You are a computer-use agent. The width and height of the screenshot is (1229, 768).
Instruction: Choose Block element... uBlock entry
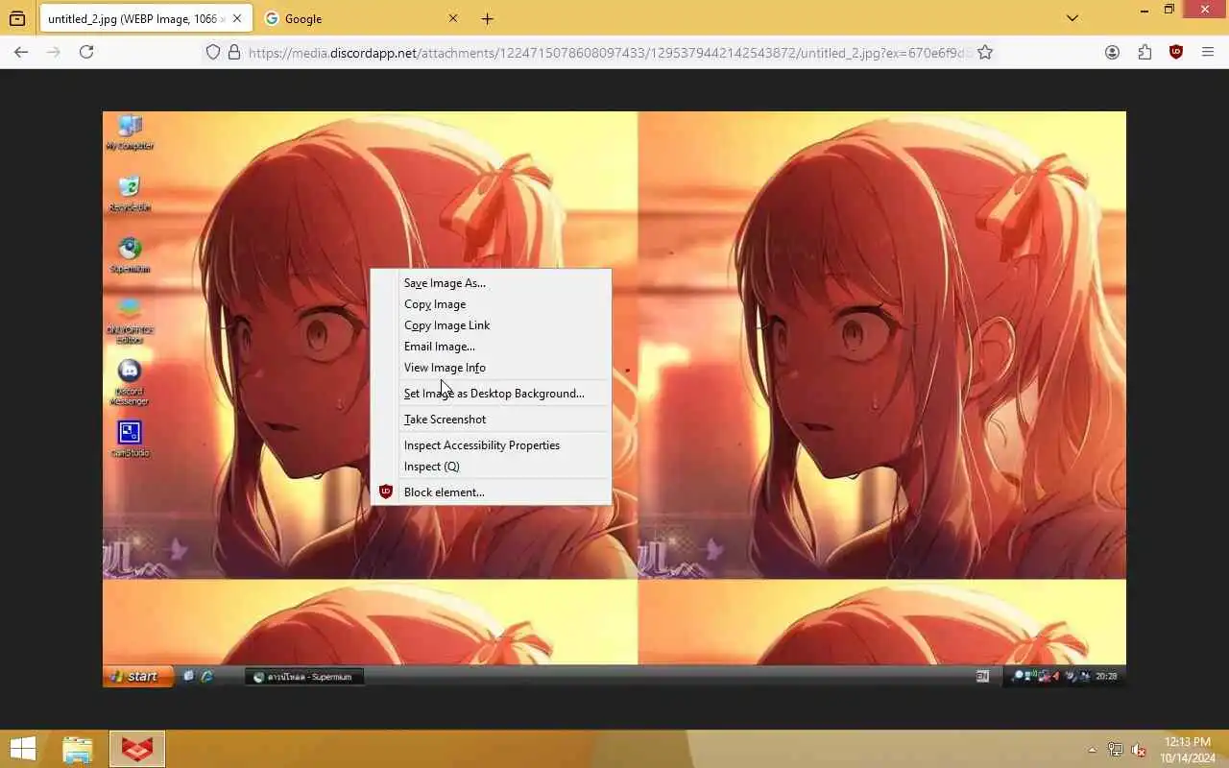point(491,492)
